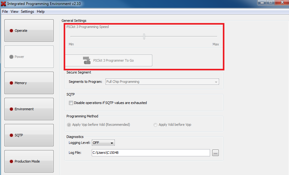Browse for log file with ellipsis button
The height and width of the screenshot is (175, 289).
coord(215,153)
